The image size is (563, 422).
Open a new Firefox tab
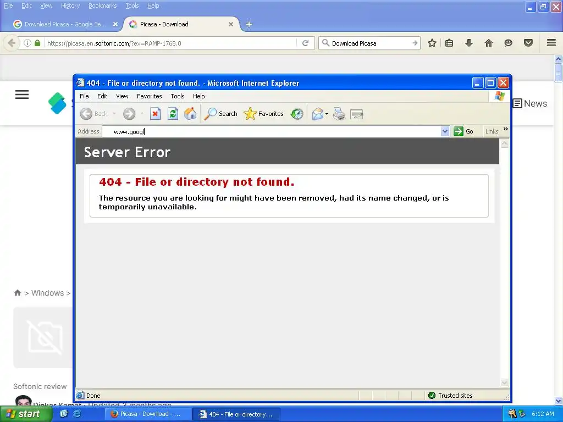pyautogui.click(x=249, y=24)
